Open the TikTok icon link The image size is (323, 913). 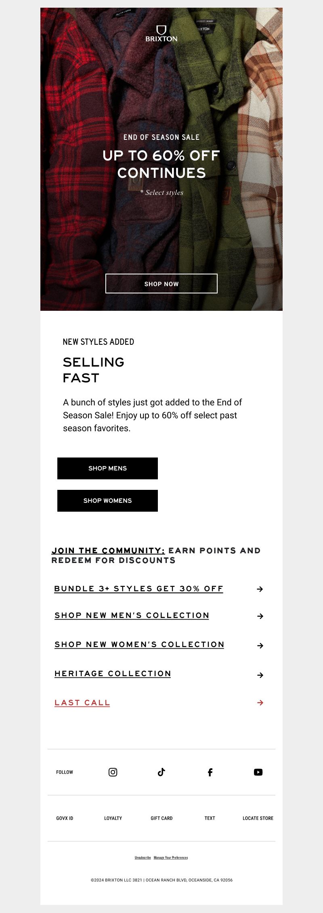tap(161, 772)
